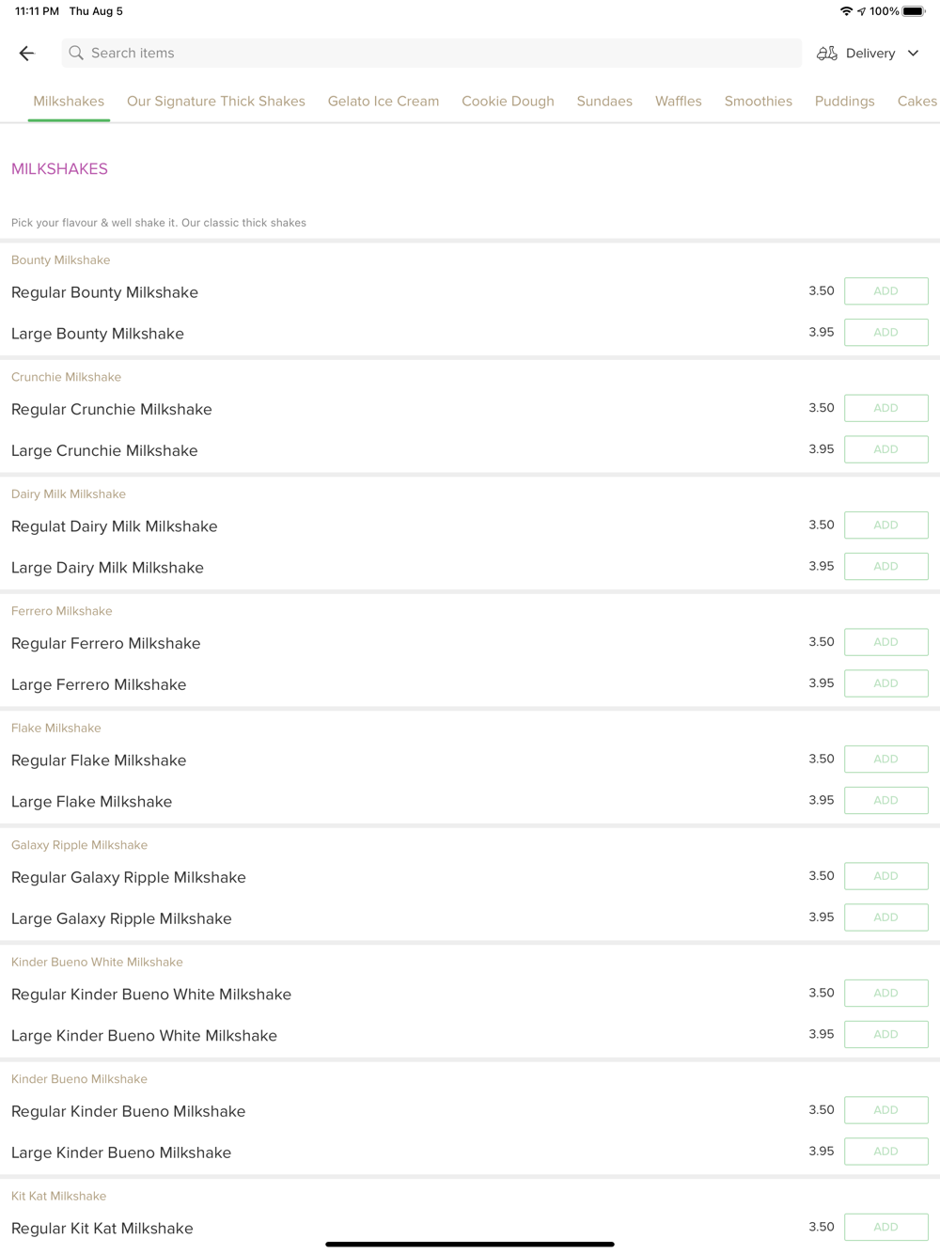Open the Waffles category tab

[x=679, y=102]
